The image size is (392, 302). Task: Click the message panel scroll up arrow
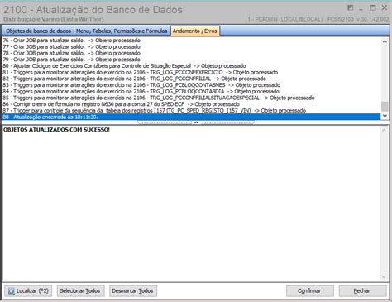click(x=385, y=130)
